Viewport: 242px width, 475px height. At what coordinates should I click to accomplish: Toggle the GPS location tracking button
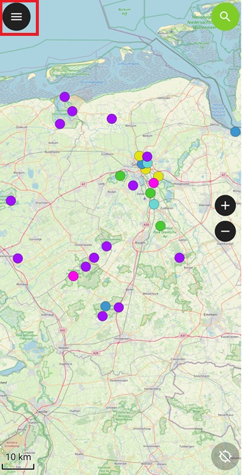[225, 456]
